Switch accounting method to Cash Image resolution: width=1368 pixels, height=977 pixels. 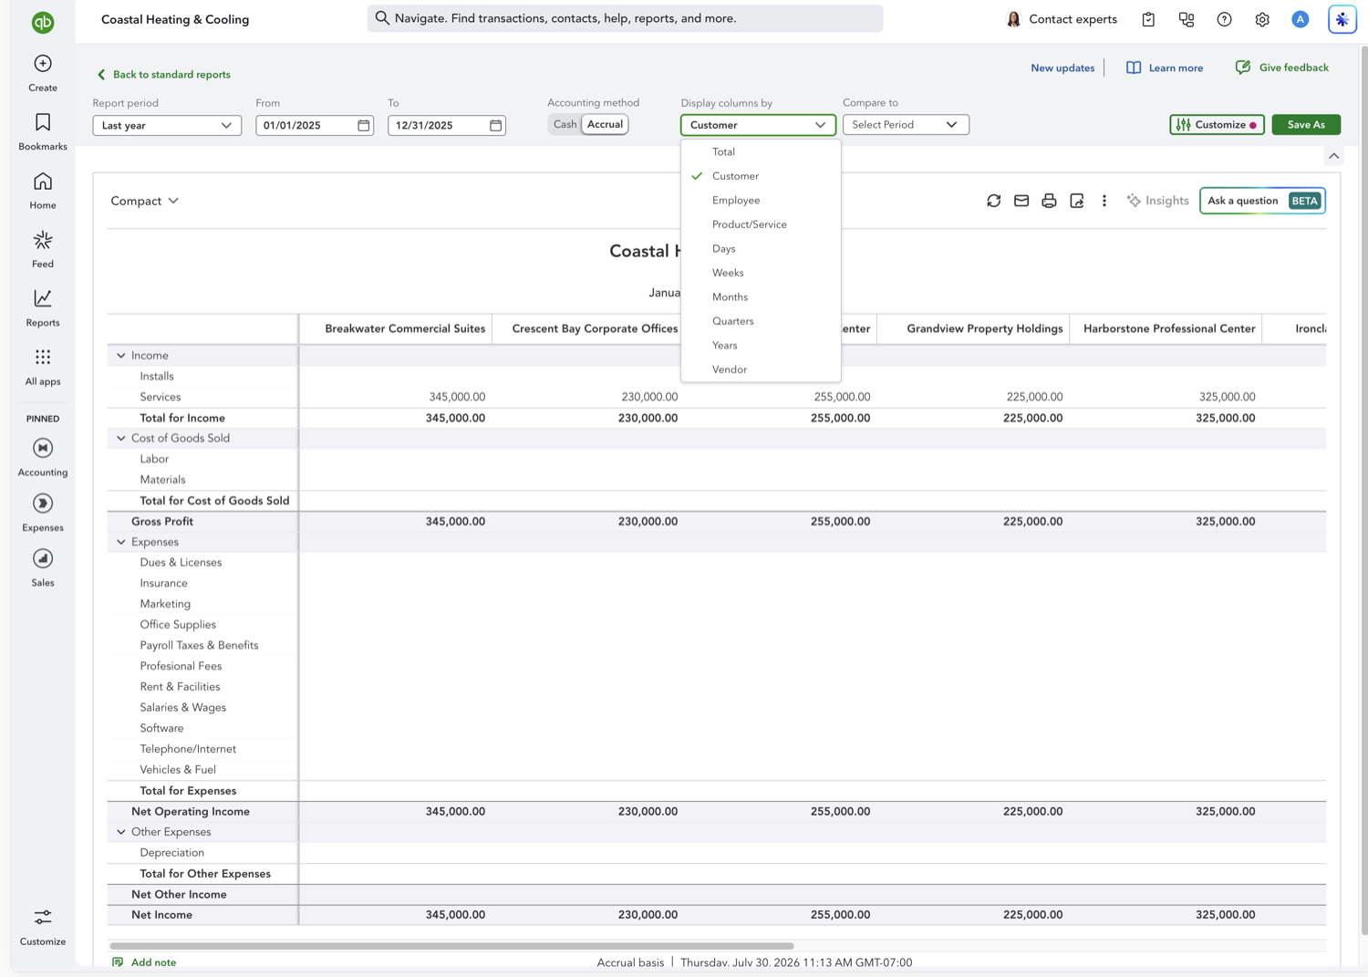565,124
